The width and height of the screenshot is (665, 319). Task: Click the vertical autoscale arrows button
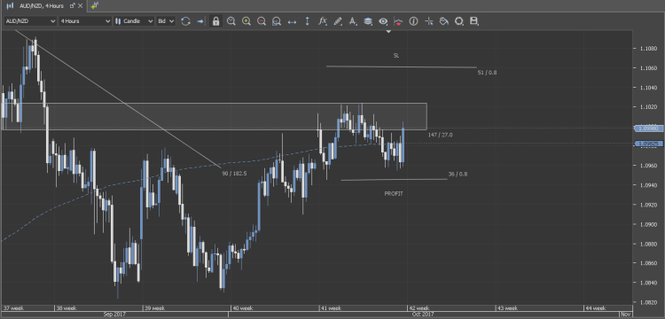point(307,21)
